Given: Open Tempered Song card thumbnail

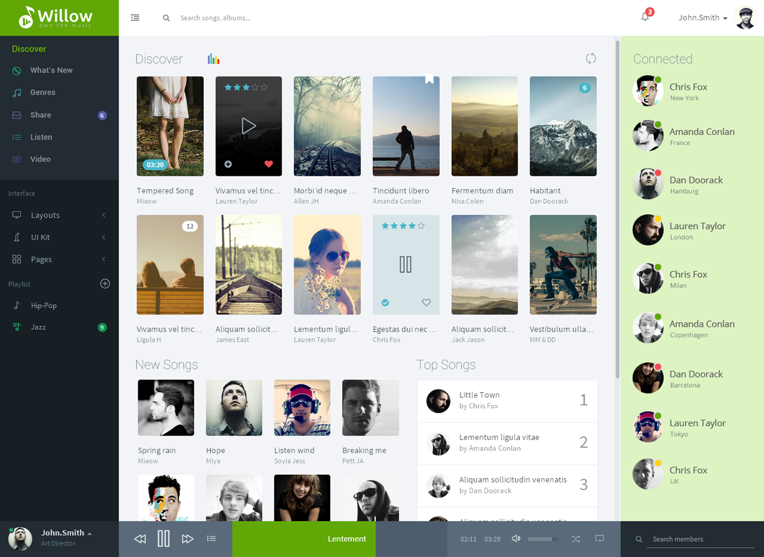Looking at the screenshot, I should 170,126.
